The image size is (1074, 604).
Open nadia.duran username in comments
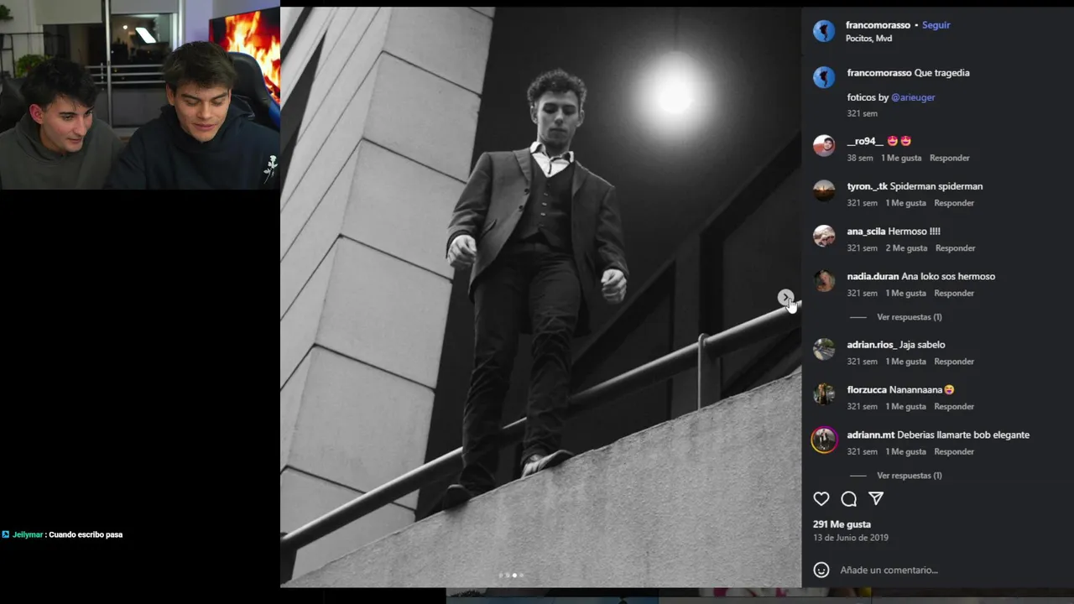click(873, 277)
